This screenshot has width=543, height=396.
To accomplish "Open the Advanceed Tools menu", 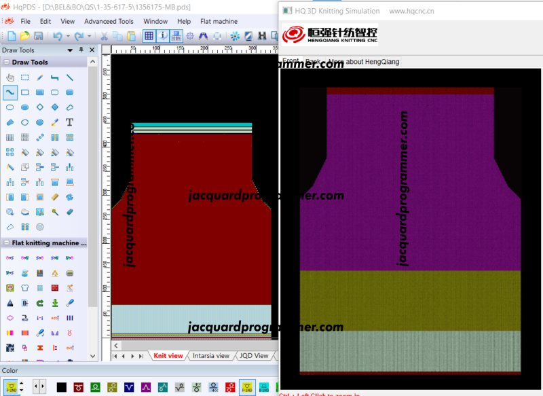I will coord(109,21).
